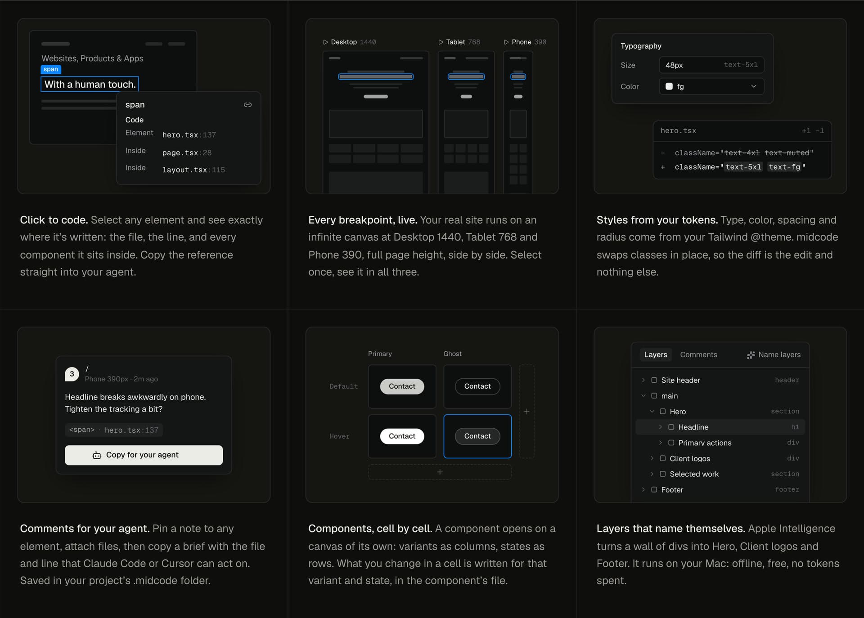This screenshot has width=864, height=618.
Task: Click the frame icon beside Footer layer
Action: (x=654, y=490)
